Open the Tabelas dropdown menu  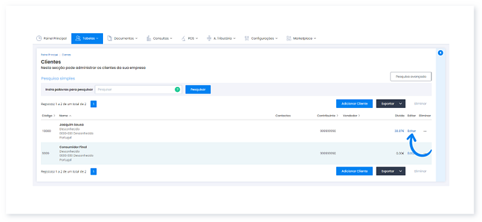coord(87,39)
